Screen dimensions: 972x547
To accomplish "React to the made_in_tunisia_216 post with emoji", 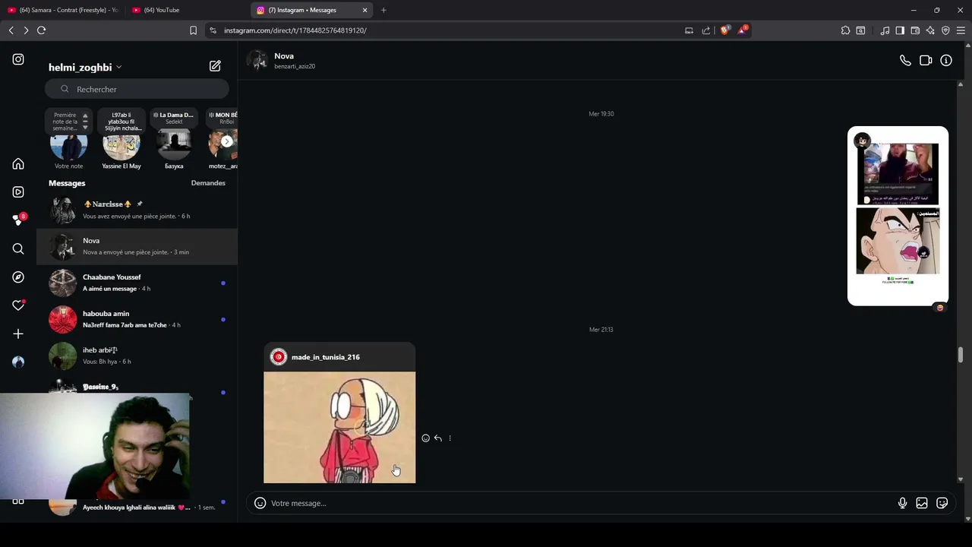I will (425, 438).
